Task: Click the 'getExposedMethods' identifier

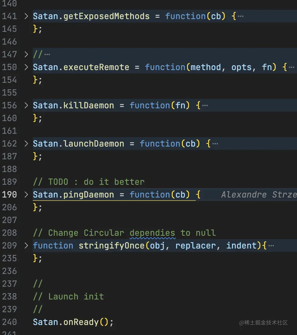Action: click(106, 16)
